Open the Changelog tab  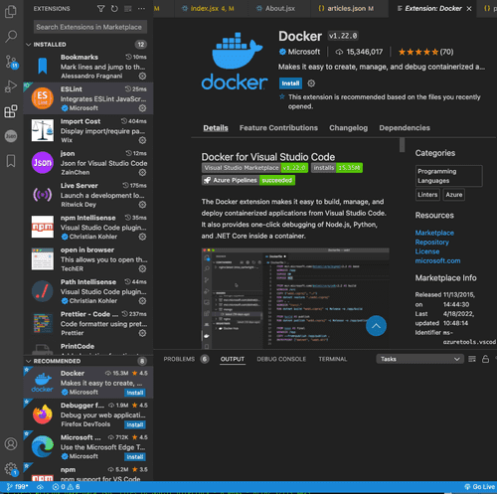(x=348, y=128)
